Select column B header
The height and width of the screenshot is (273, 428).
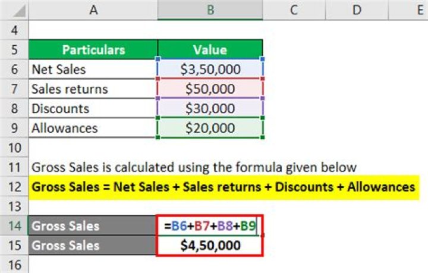pyautogui.click(x=210, y=10)
